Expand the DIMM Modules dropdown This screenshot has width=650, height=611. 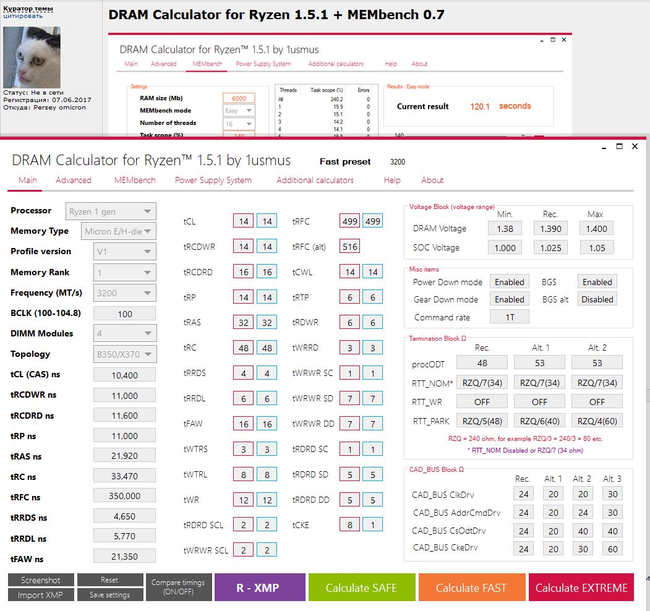[x=125, y=333]
